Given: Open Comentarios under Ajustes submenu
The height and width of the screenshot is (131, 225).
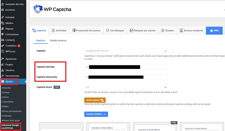Looking at the screenshot, I should (x=7, y=102).
